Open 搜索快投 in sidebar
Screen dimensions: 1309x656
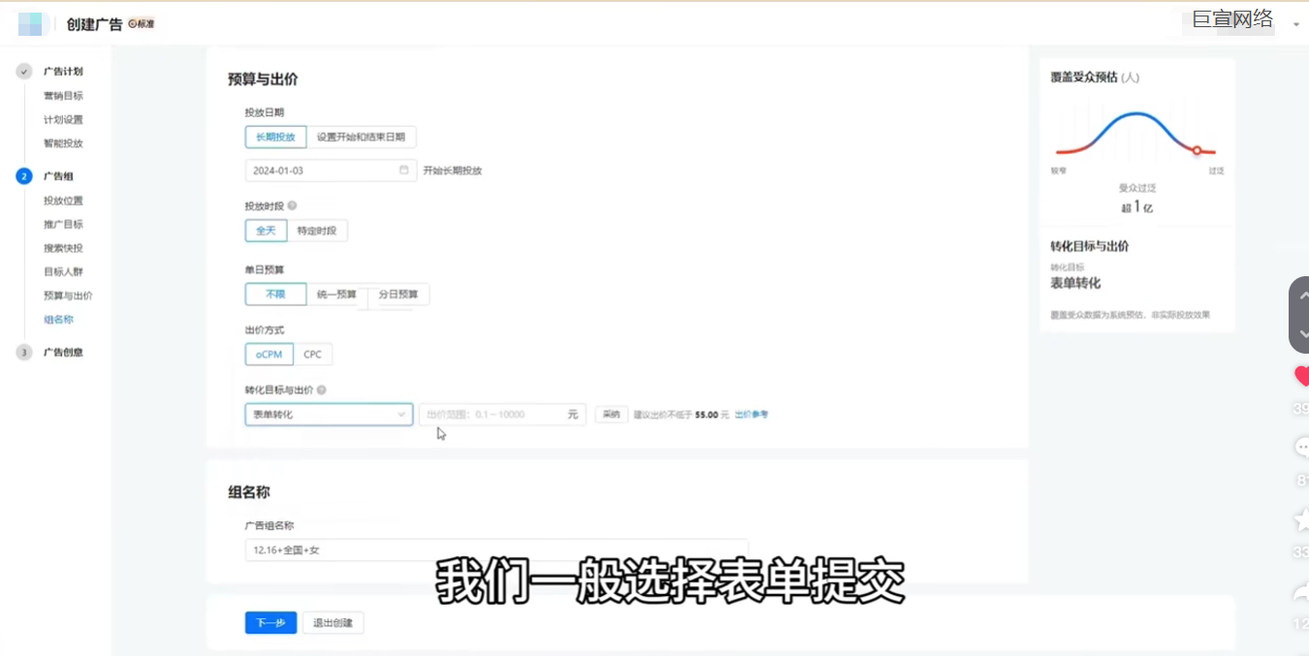[x=63, y=248]
